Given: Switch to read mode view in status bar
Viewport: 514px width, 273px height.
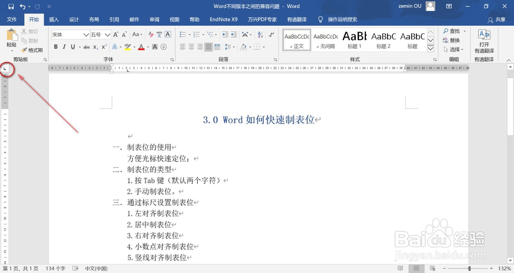Looking at the screenshot, I should click(x=400, y=268).
